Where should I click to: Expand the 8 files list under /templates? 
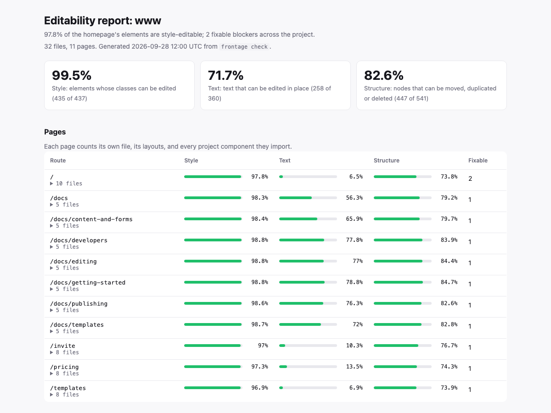tap(64, 395)
